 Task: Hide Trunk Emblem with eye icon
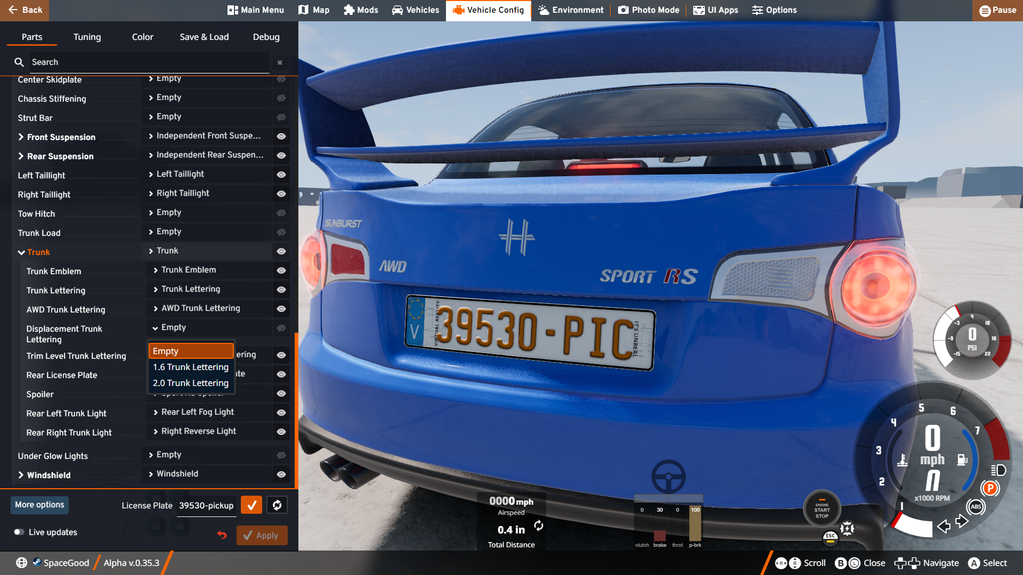point(281,270)
